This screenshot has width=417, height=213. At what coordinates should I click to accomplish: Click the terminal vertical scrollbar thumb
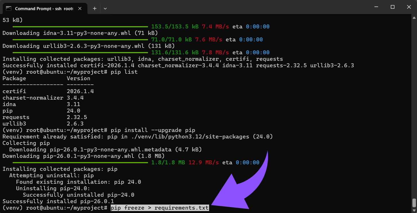(414, 203)
